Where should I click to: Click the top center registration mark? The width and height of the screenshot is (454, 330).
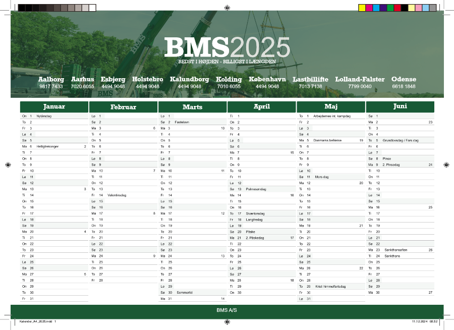[x=227, y=8]
